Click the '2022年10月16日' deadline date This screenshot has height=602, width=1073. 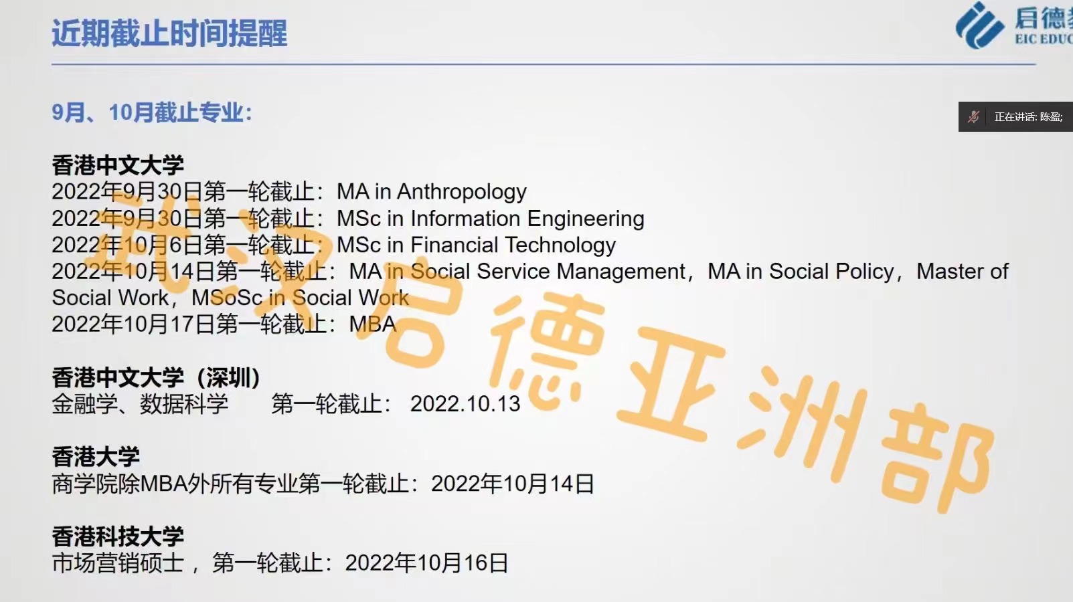[x=427, y=563]
